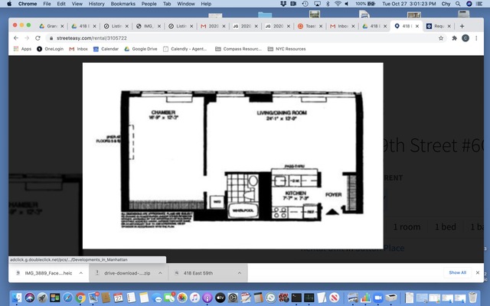
Task: Click Show All downloads button
Action: (x=457, y=272)
